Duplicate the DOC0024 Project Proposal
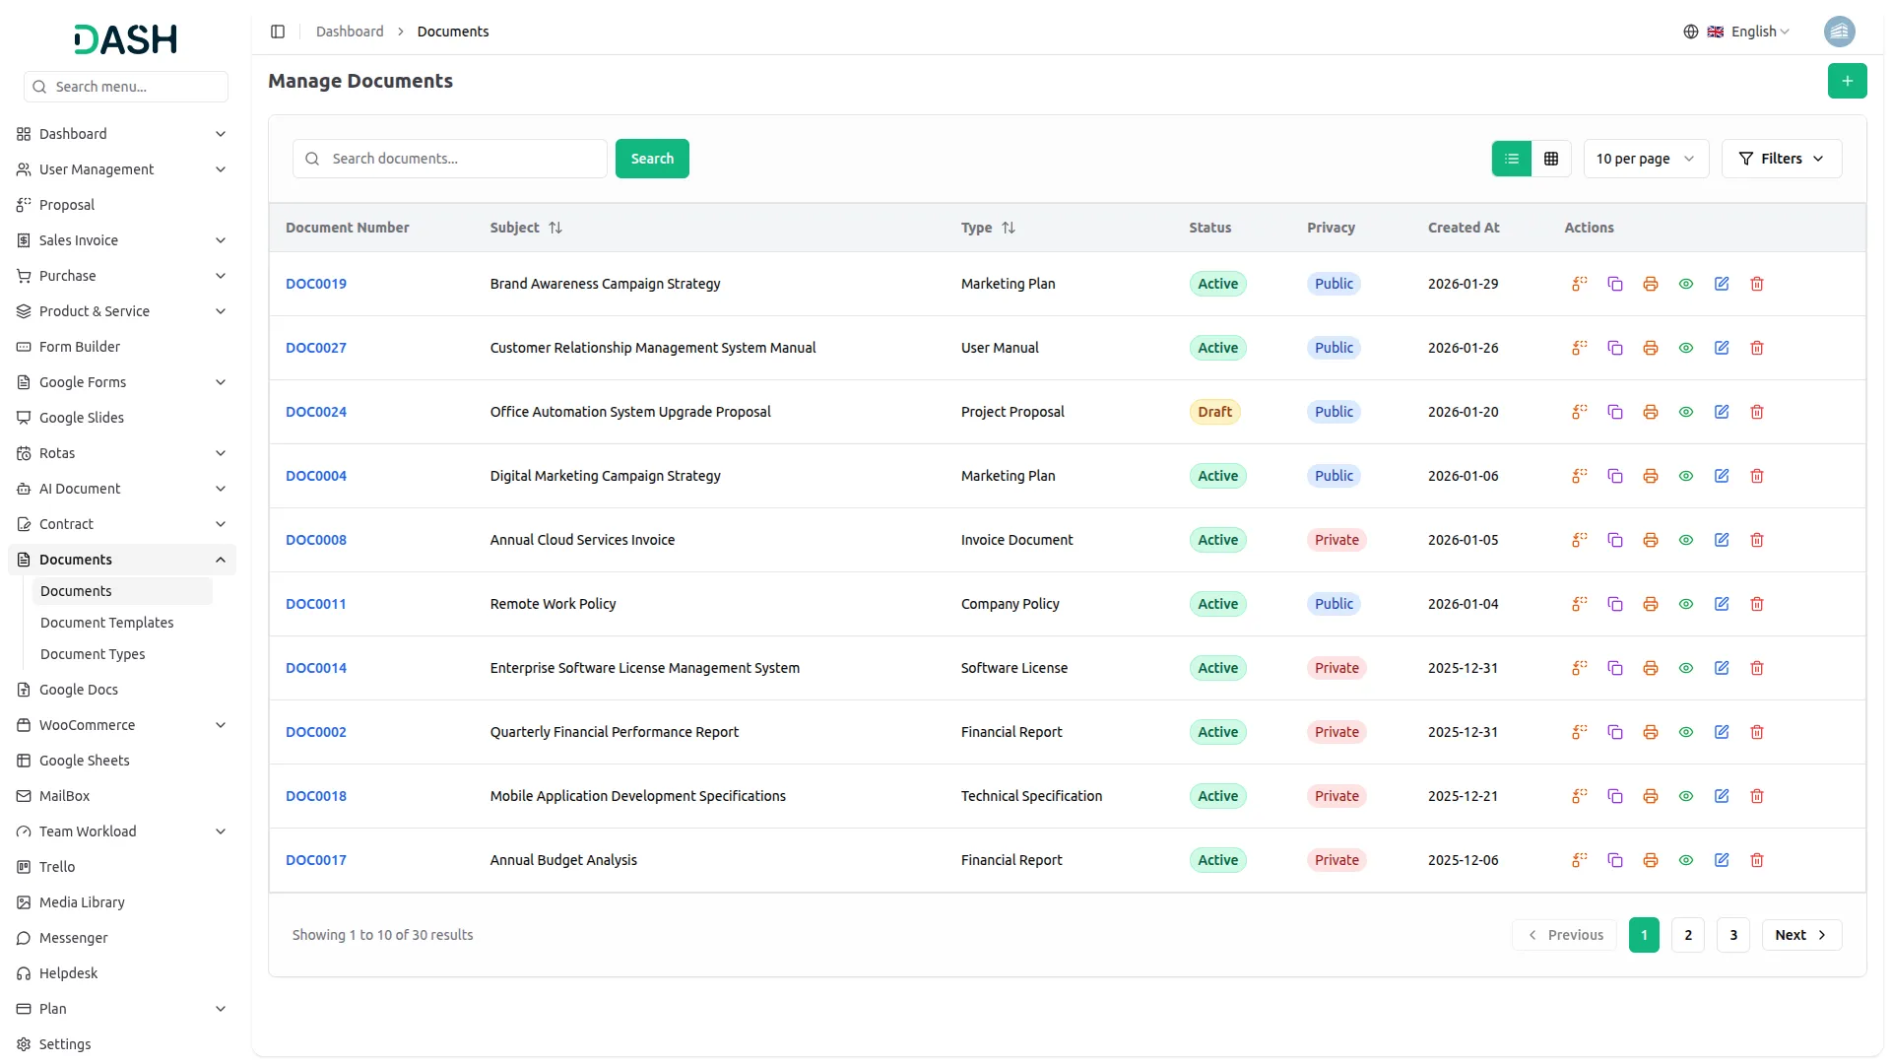Screen dimensions: 1891x1064 tap(1614, 412)
